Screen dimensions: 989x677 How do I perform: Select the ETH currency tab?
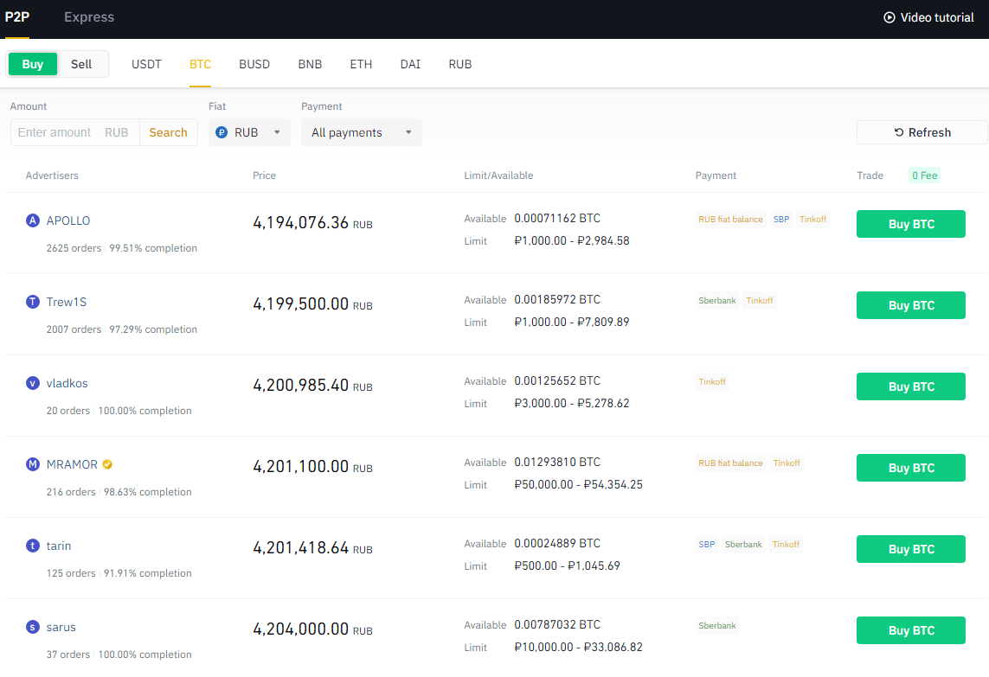pyautogui.click(x=361, y=64)
